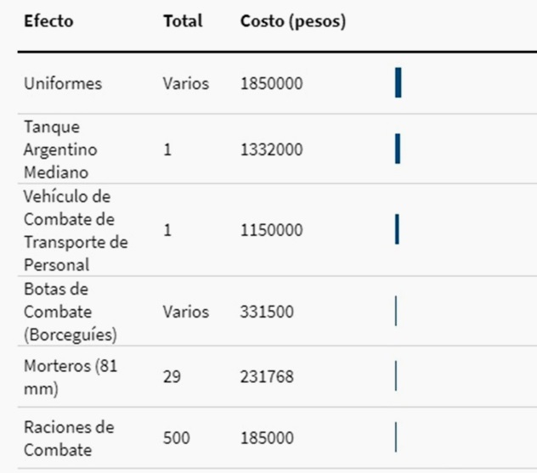Screen dimensions: 537x473
Task: Click the Raciones de Combate cell
Action: [69, 438]
